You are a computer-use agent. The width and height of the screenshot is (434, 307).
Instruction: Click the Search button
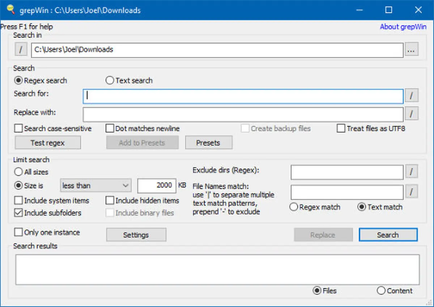click(x=388, y=235)
